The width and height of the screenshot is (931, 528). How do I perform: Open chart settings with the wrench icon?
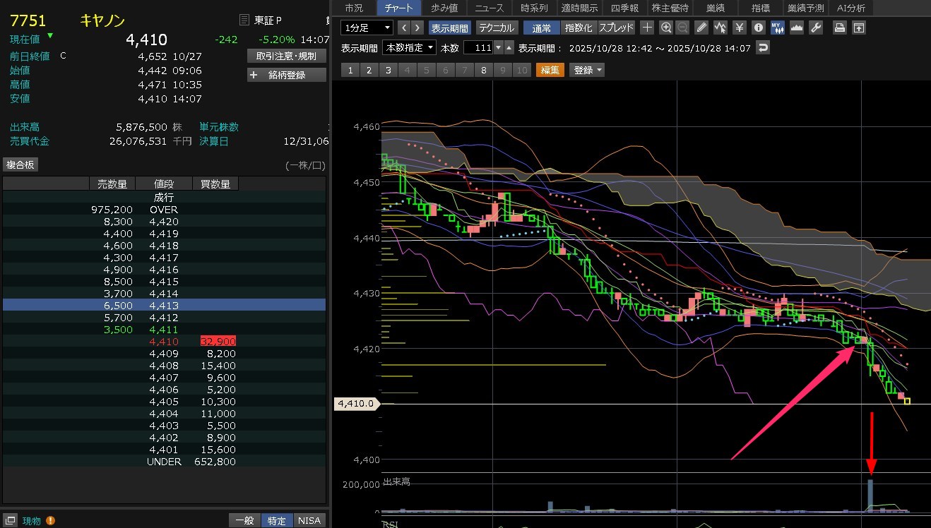coord(815,28)
